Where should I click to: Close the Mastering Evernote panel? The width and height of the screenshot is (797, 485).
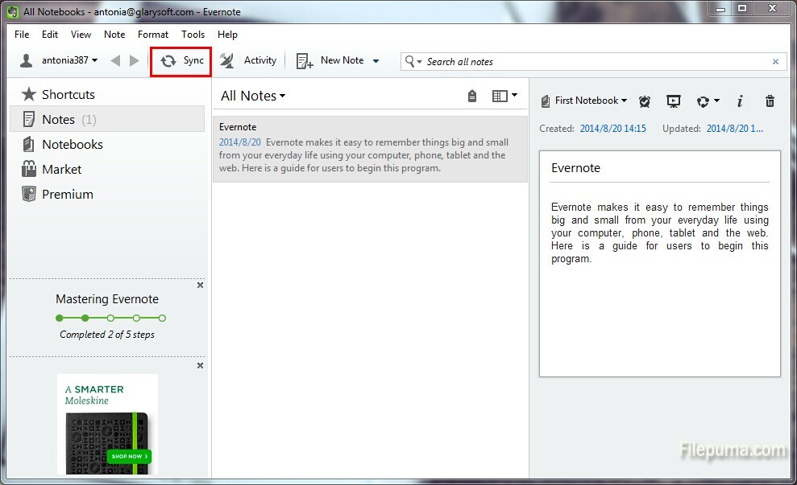coord(201,286)
